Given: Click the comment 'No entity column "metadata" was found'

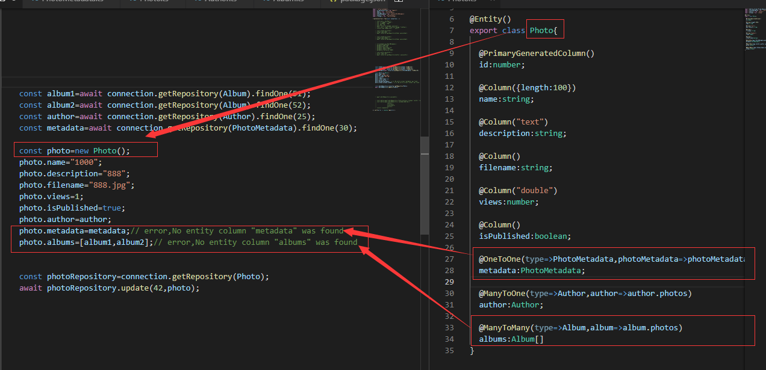Looking at the screenshot, I should [258, 230].
